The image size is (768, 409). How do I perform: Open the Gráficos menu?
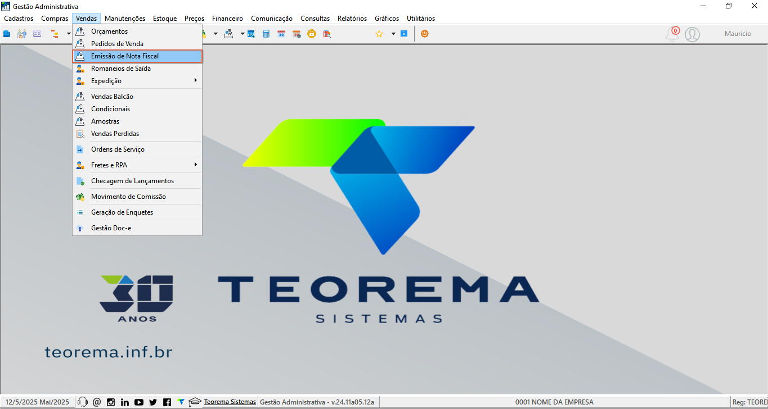[x=387, y=19]
